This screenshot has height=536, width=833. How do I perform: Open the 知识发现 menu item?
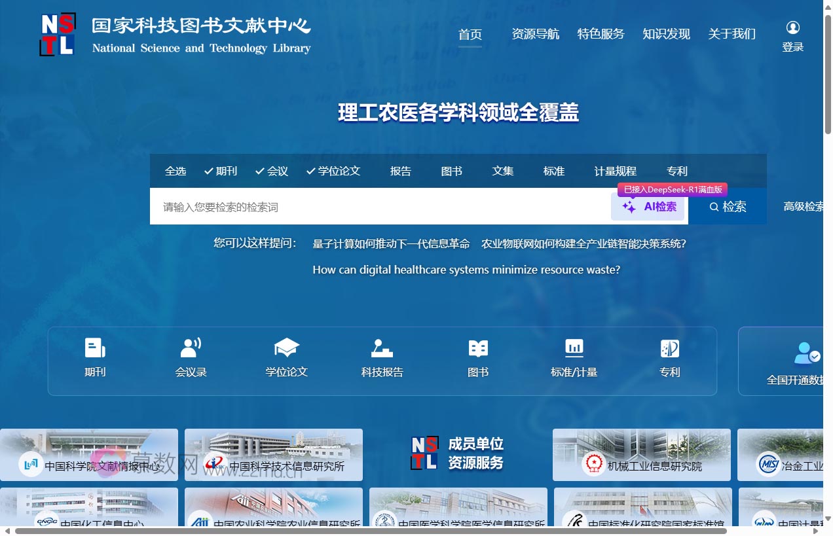[x=666, y=34]
